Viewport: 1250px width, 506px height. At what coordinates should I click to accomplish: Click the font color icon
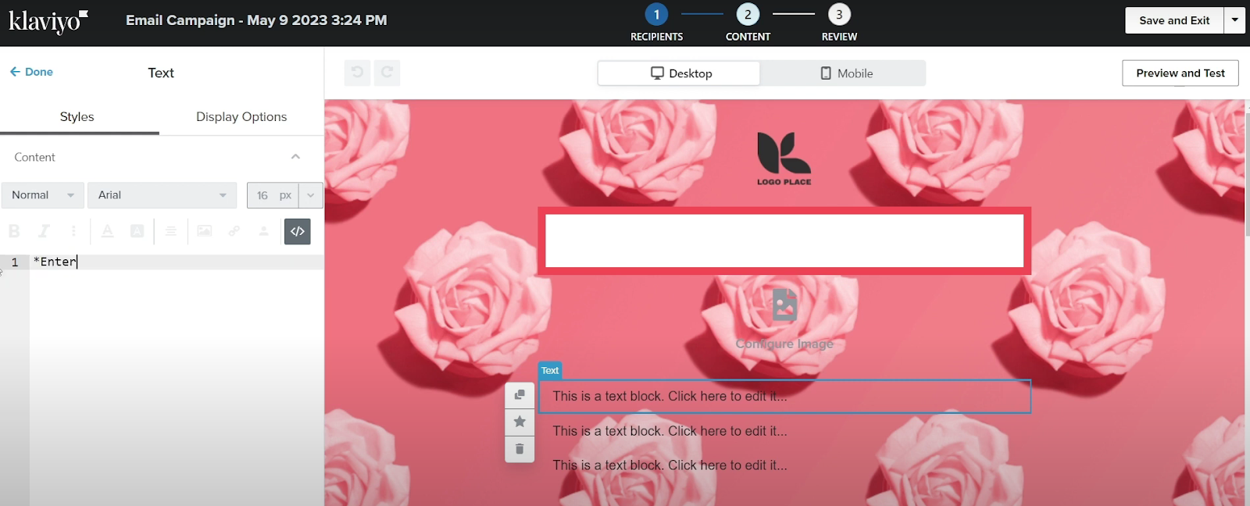108,231
